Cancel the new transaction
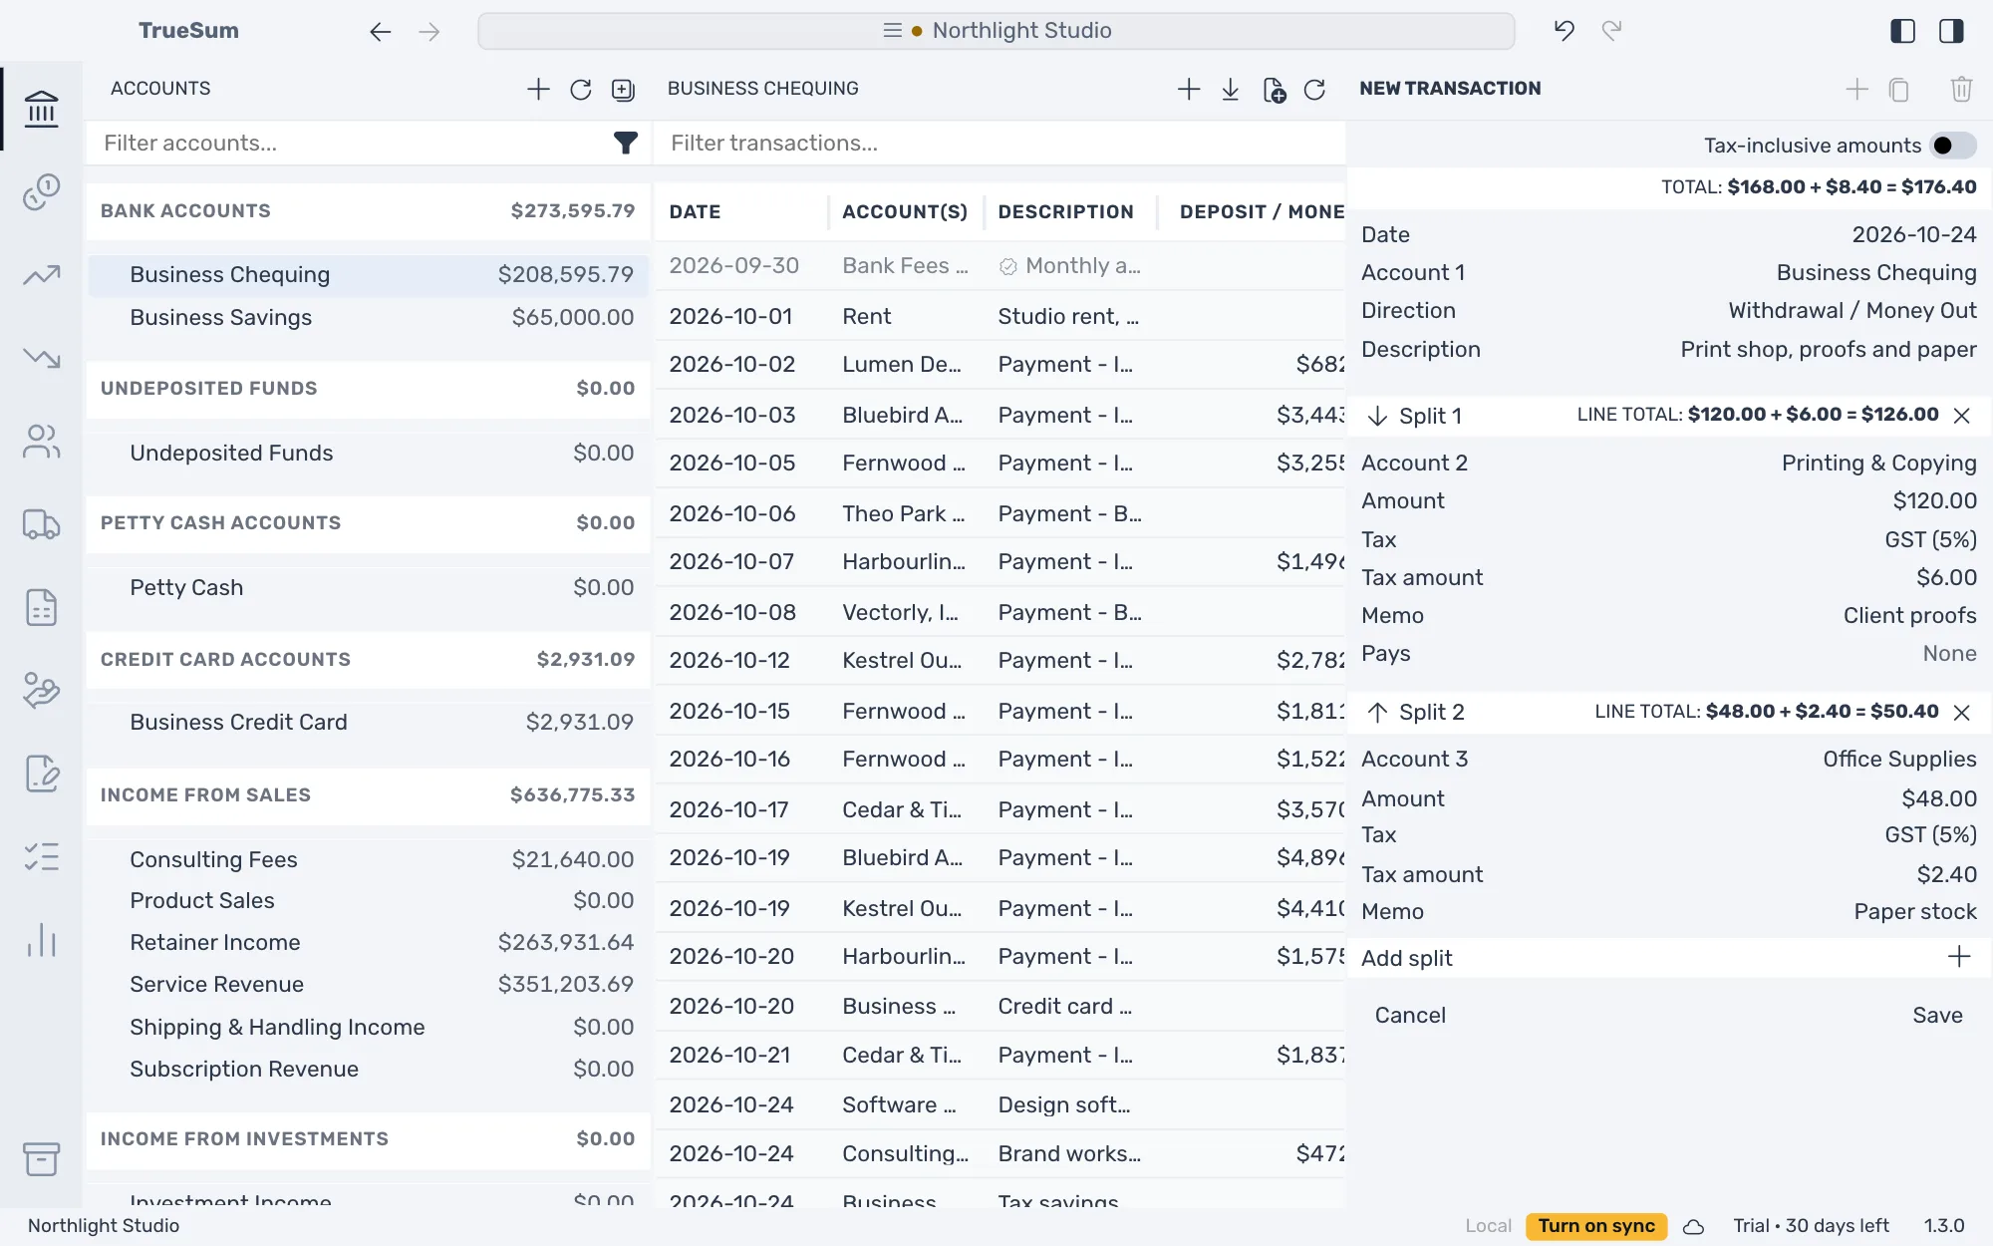Screen dimensions: 1993x1246 1410,1016
